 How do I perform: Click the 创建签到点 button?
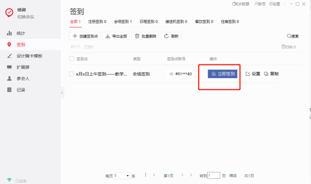coord(85,36)
